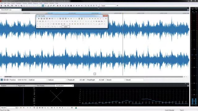Open the Edit menu
Viewport: 198px width, 111px height.
click(5, 3)
